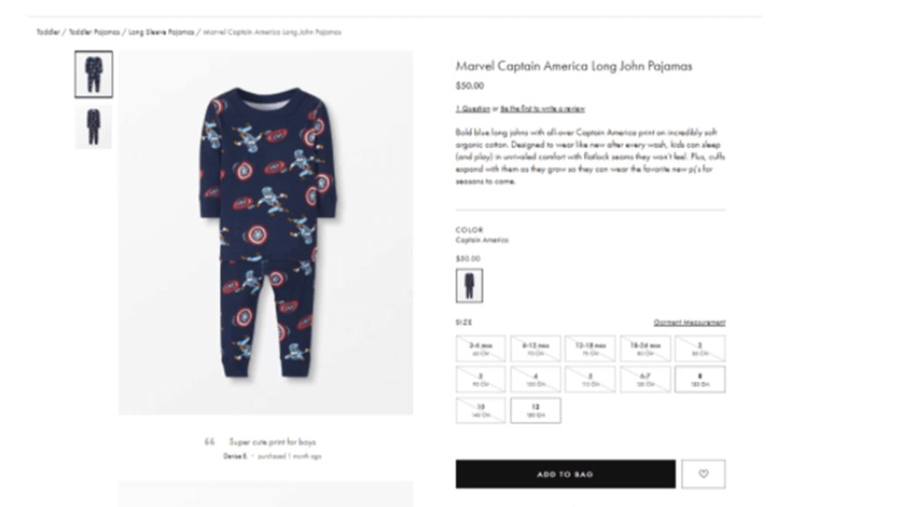Select the Captain America color swatch
Viewport: 901px width, 507px height.
click(x=470, y=286)
